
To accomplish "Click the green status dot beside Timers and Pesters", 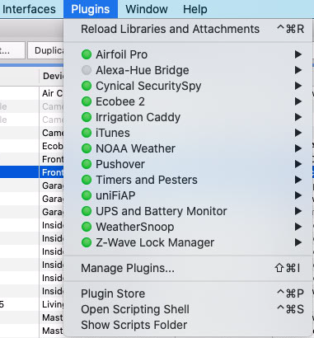I will [87, 180].
